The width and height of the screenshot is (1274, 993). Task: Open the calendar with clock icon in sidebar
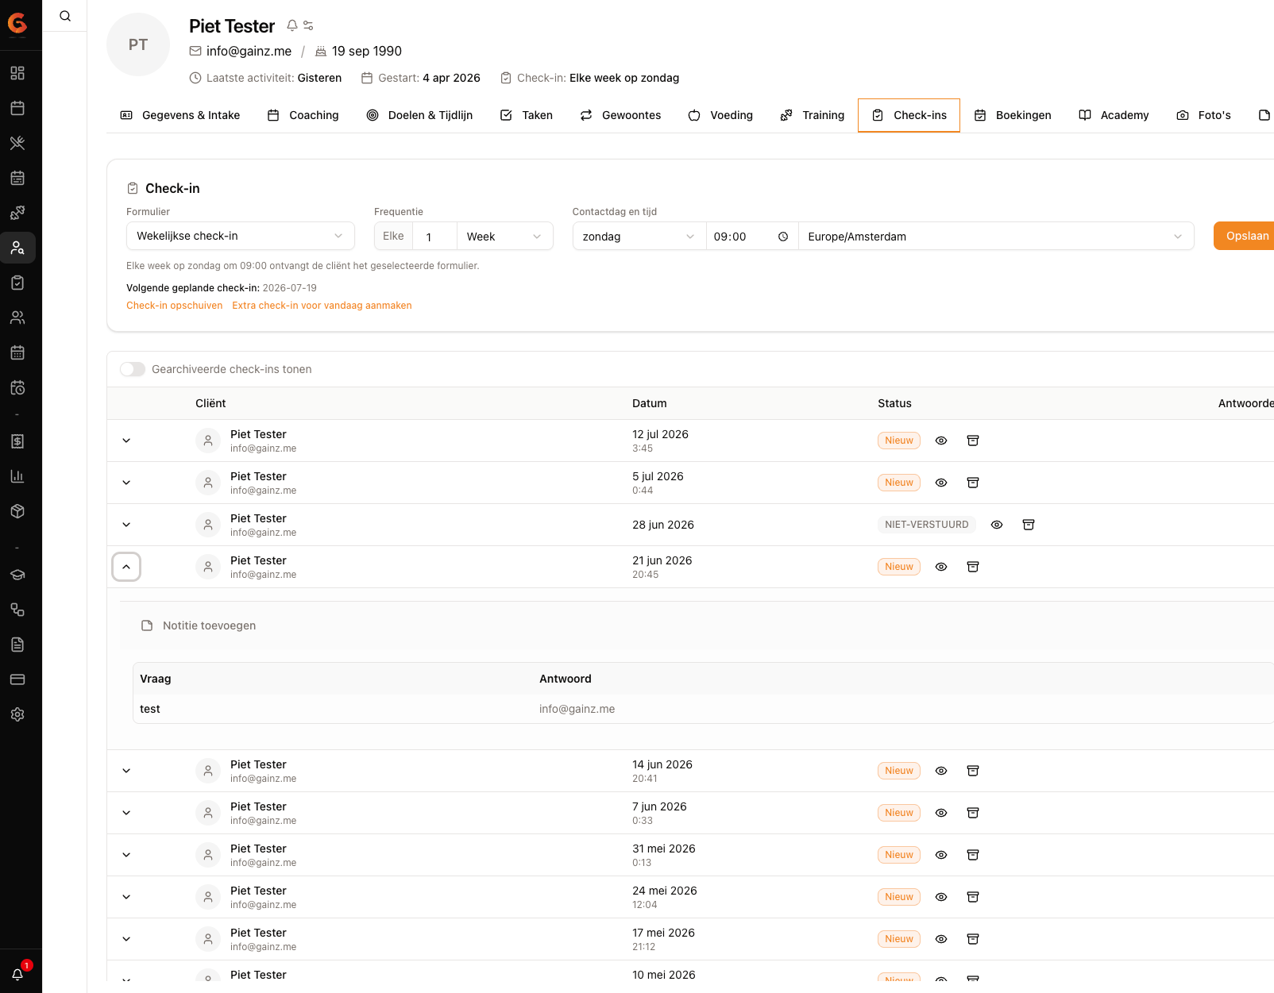pos(17,387)
